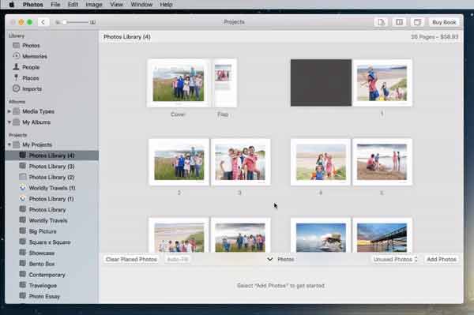Click the Add Photos button
This screenshot has width=474, height=315.
442,260
